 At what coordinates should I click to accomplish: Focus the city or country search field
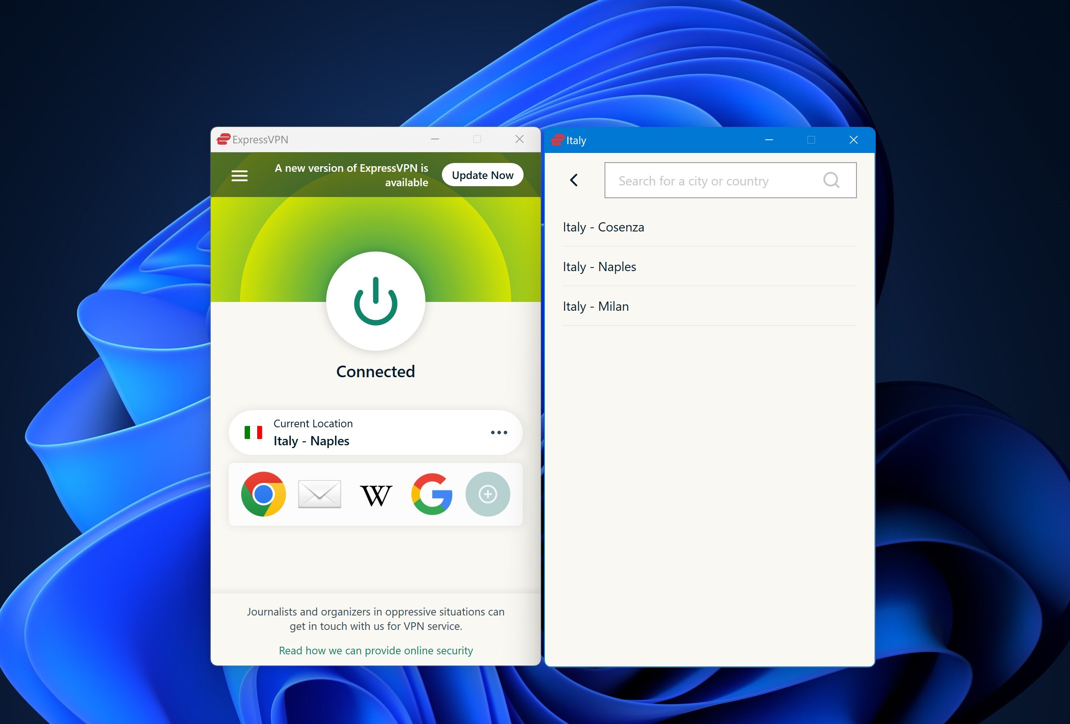[x=730, y=181]
